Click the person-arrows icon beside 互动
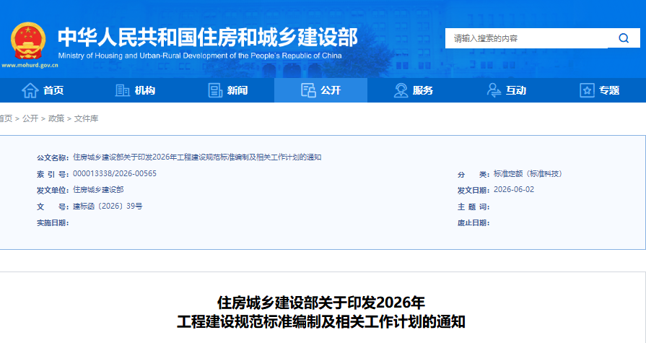Image resolution: width=646 pixels, height=343 pixels. coord(494,90)
